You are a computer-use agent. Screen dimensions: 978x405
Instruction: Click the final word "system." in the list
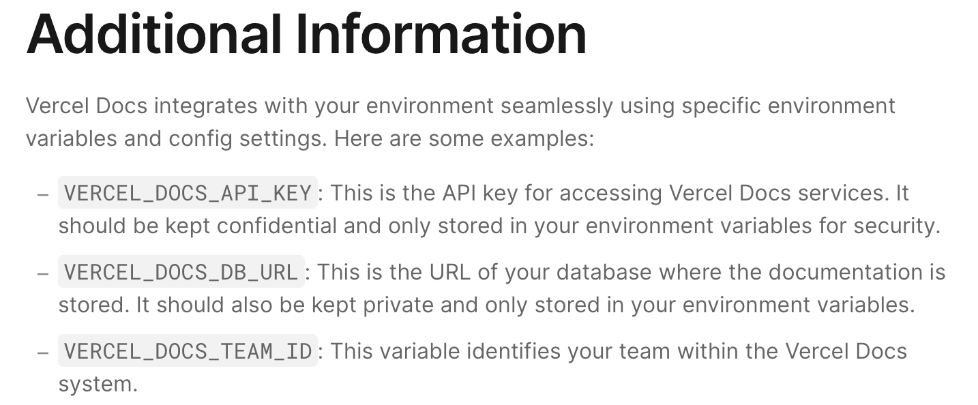point(98,385)
